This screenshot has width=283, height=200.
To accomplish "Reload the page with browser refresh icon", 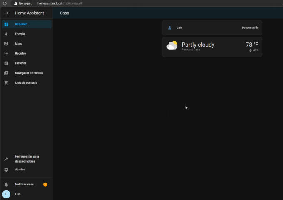I will tap(5, 3).
